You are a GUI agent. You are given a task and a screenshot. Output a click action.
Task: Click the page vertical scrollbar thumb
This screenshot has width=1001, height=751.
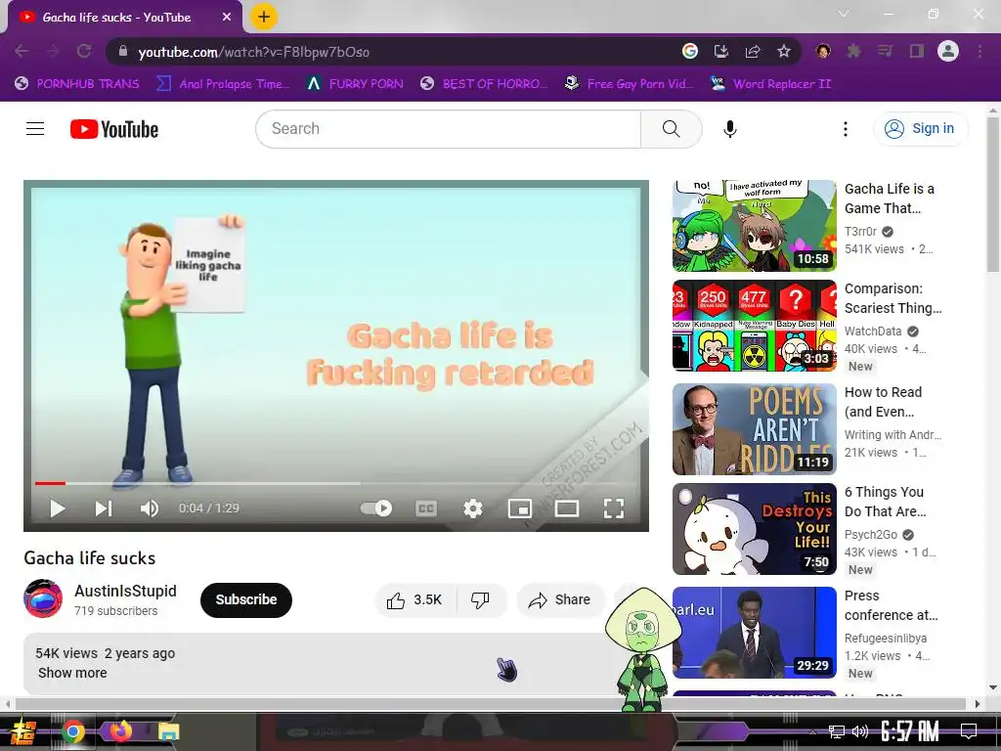pyautogui.click(x=993, y=195)
